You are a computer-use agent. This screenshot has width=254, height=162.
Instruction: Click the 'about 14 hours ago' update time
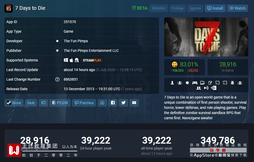79,70
